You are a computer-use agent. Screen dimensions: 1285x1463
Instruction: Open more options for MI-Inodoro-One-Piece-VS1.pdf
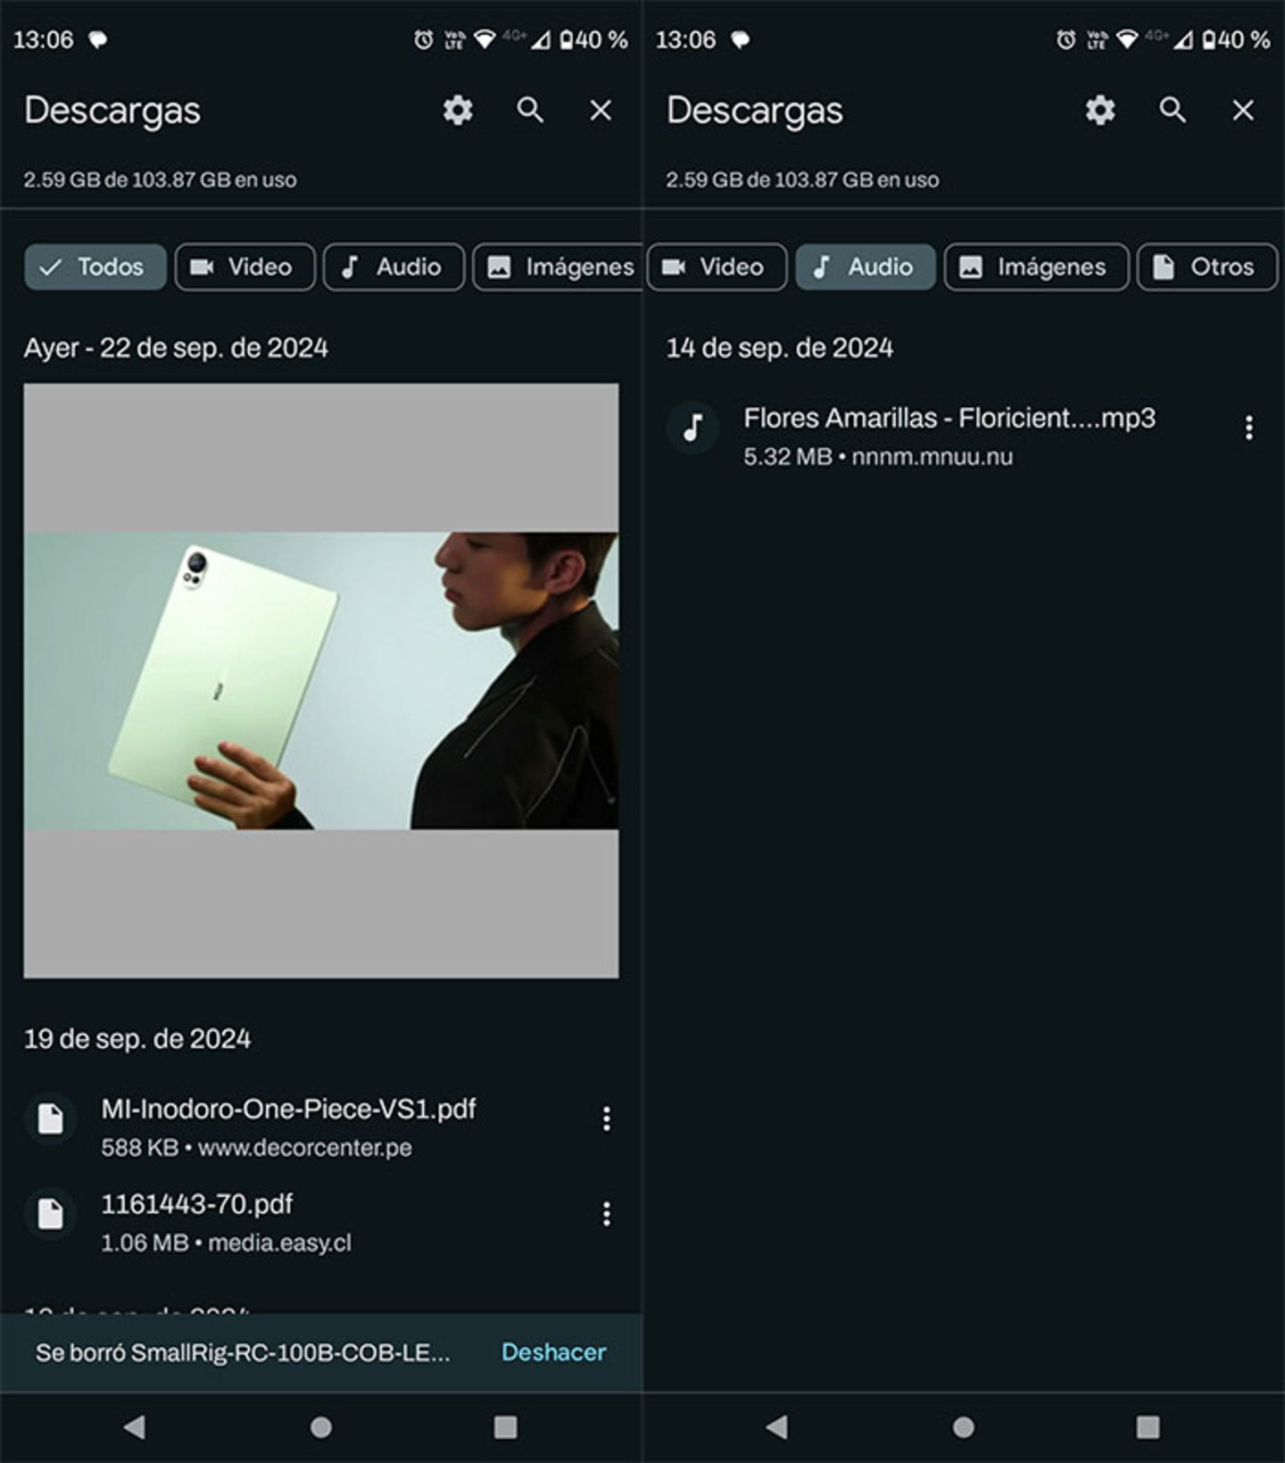point(607,1118)
